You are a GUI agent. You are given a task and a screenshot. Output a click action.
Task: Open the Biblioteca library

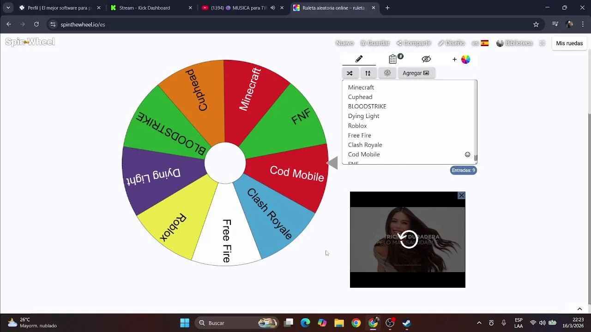514,43
